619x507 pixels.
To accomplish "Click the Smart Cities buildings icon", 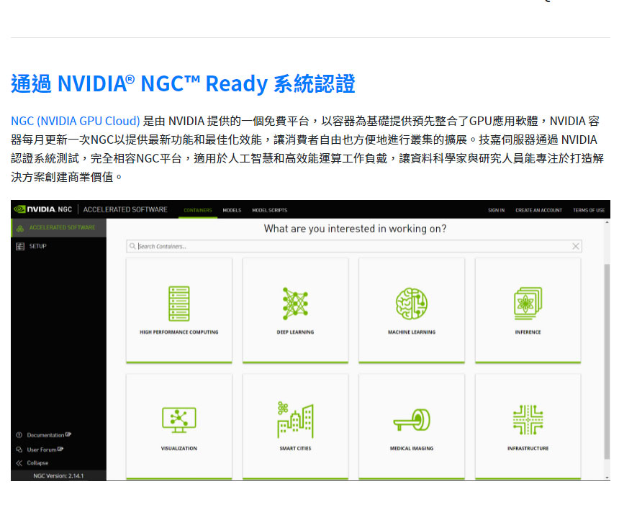I will click(x=295, y=420).
